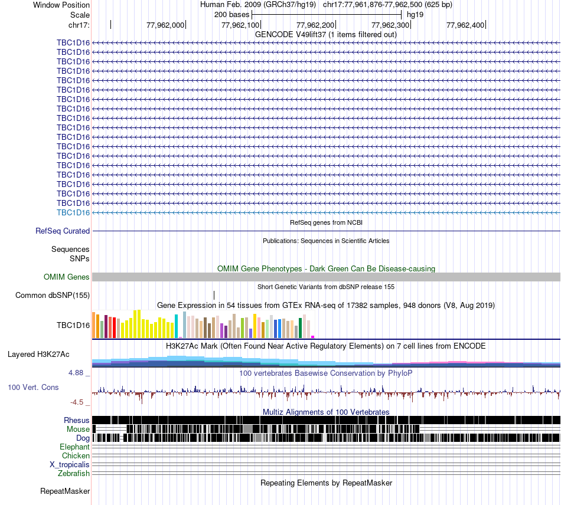Click position range chr17:77,961,876-77,962,500 (625 bp)
The height and width of the screenshot is (505, 561).
tap(387, 5)
